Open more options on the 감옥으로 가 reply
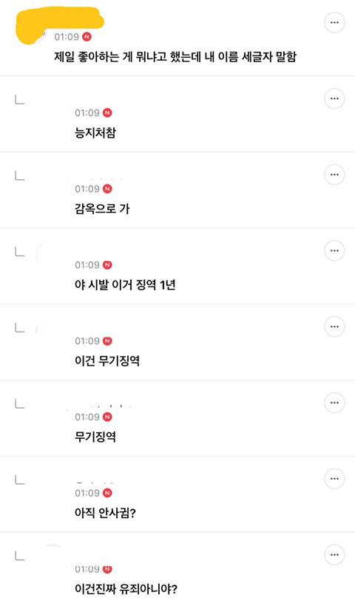The width and height of the screenshot is (355, 604). tap(334, 175)
